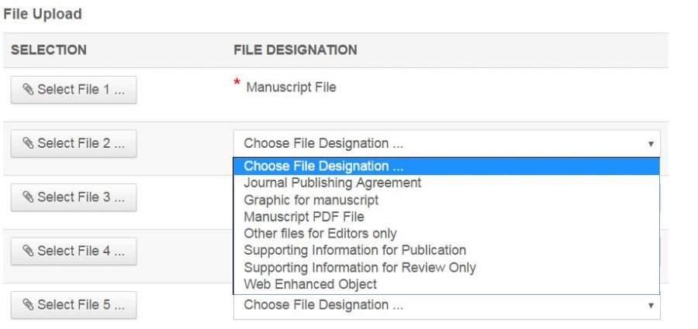This screenshot has width=698, height=329.
Task: Click the paperclip icon on Select File 2
Action: tap(28, 143)
